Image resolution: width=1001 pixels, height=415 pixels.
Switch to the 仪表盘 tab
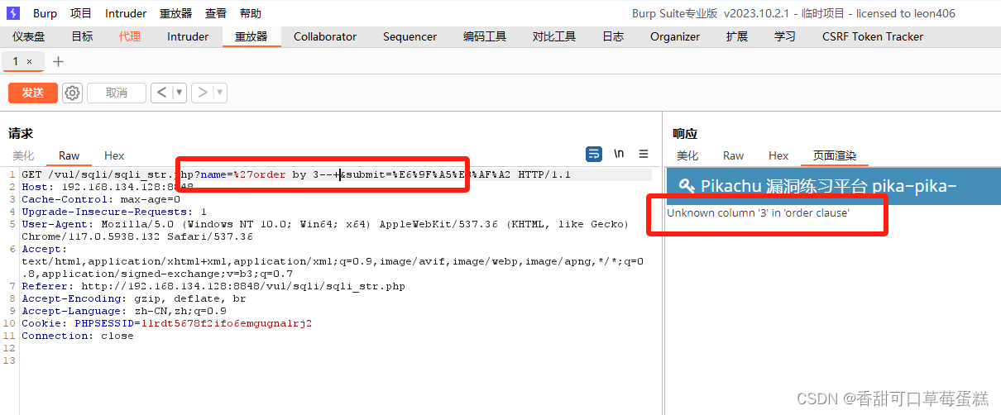(29, 36)
